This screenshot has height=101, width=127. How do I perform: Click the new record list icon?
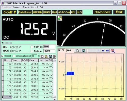click(42, 56)
